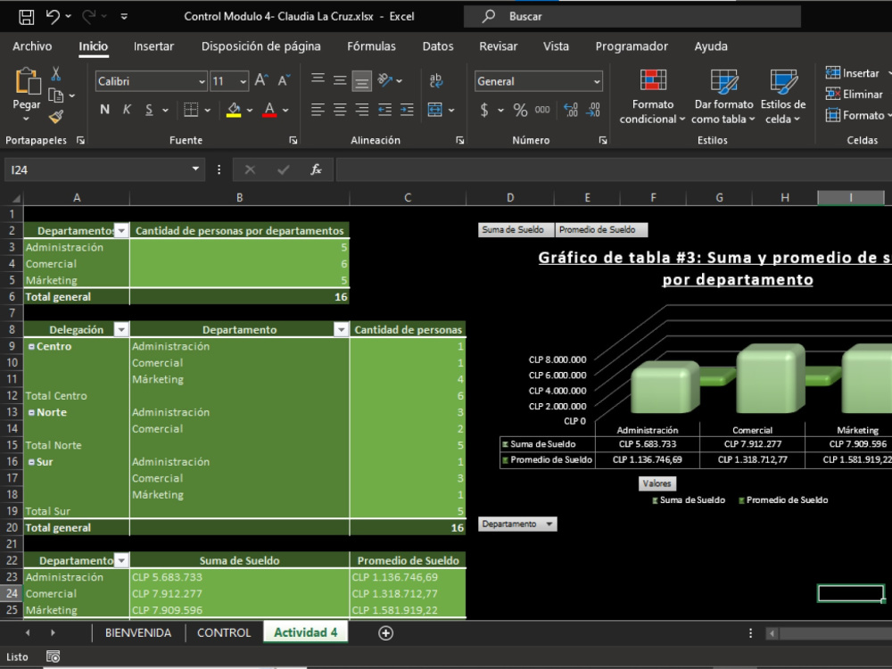
Task: Open the BIENVENIDA sheet
Action: (138, 632)
